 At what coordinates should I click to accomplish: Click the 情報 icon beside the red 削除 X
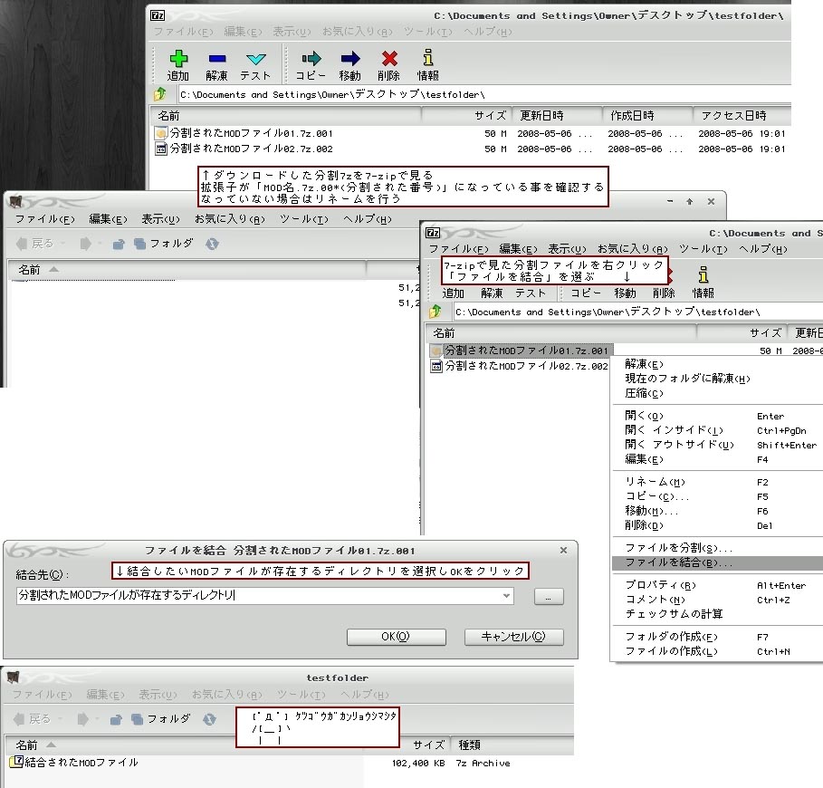pyautogui.click(x=427, y=61)
